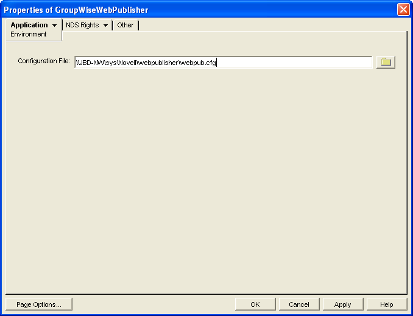Click the Configuration File label
The width and height of the screenshot is (413, 316).
44,61
